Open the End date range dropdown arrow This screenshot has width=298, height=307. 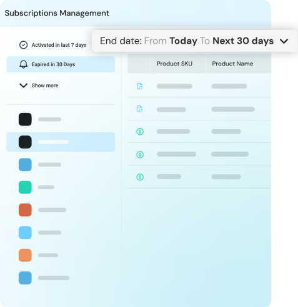(284, 41)
